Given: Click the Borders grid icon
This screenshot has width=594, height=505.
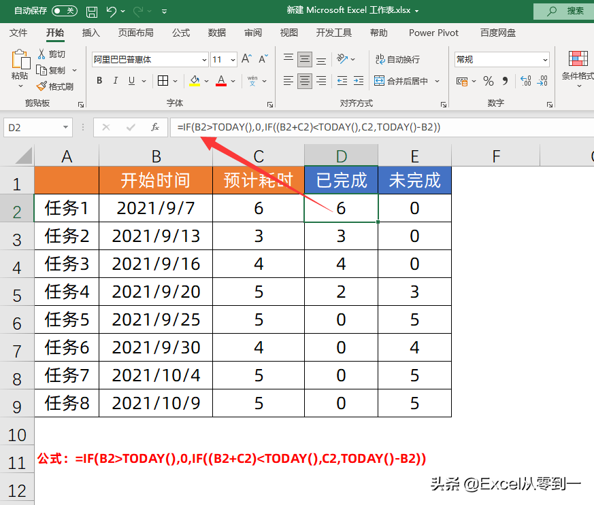Looking at the screenshot, I should (x=163, y=81).
